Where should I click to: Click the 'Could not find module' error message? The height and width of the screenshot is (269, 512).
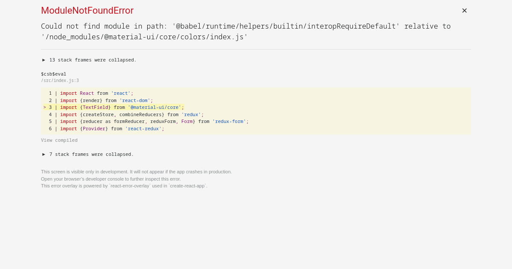246,32
